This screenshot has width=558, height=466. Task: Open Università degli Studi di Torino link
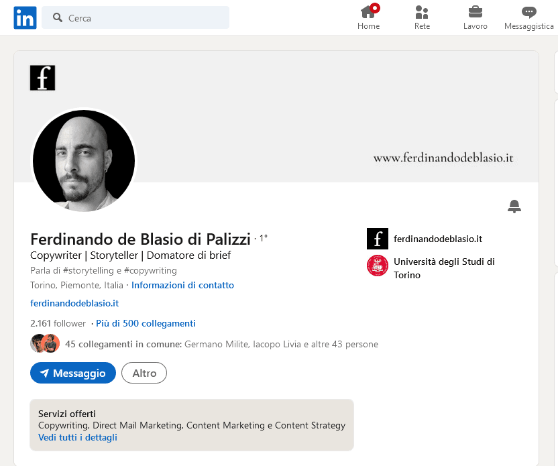444,268
